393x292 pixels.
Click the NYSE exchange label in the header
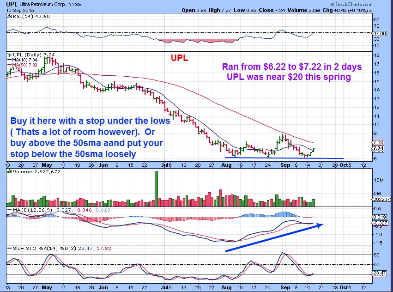75,4
